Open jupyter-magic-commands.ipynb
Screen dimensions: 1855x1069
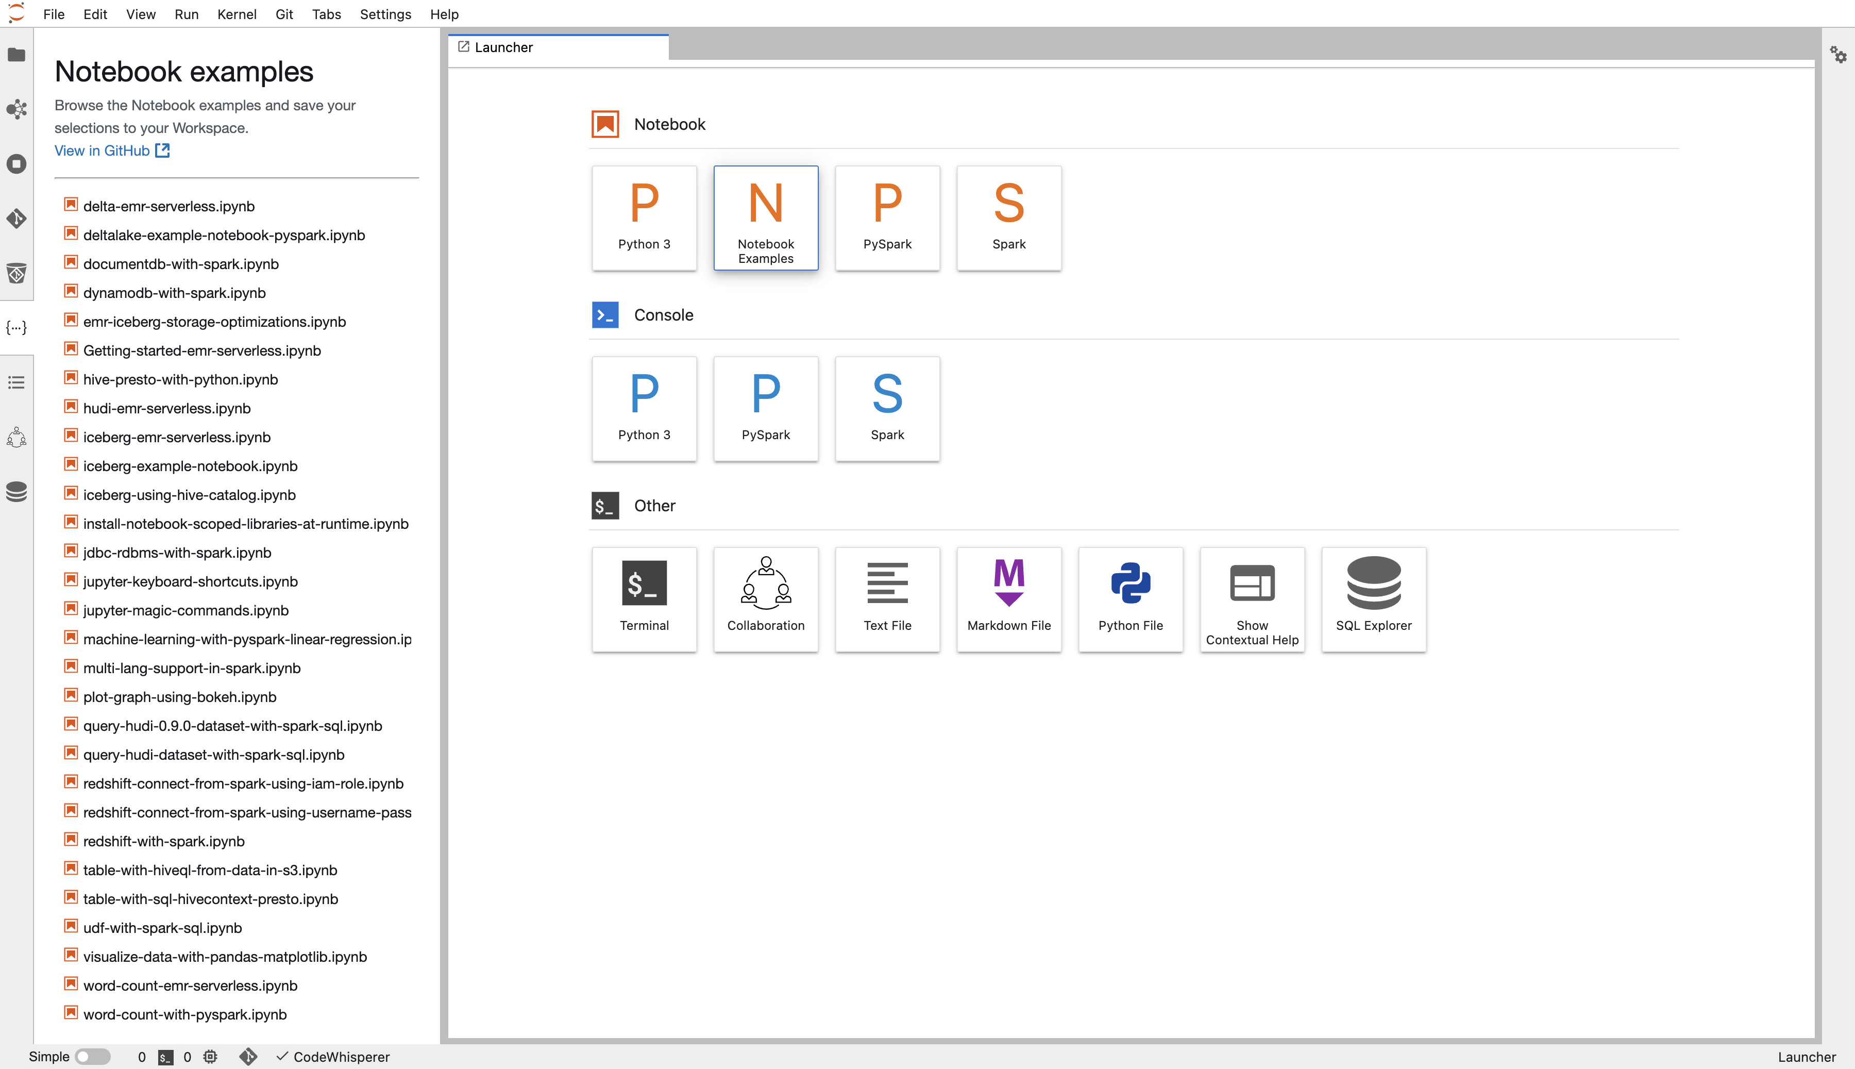coord(185,610)
